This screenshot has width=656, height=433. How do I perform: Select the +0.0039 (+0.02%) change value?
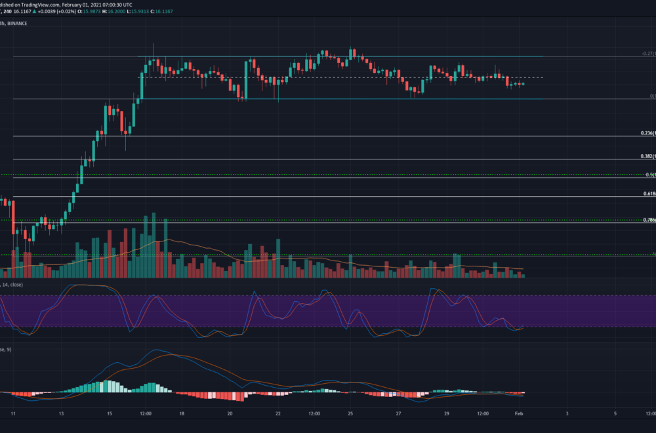tap(57, 11)
